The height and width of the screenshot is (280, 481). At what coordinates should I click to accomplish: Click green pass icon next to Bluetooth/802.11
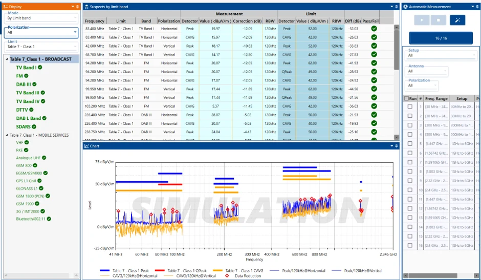(x=49, y=219)
